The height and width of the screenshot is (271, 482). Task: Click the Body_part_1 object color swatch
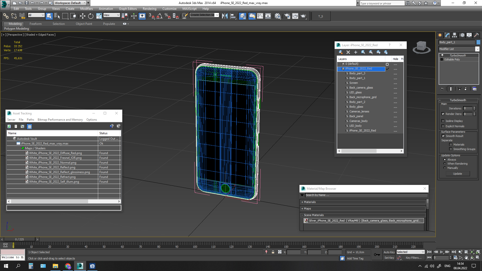click(478, 42)
